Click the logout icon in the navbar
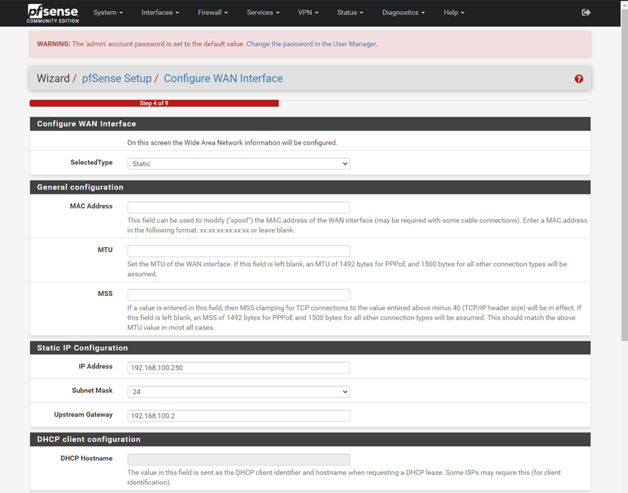 pos(586,13)
